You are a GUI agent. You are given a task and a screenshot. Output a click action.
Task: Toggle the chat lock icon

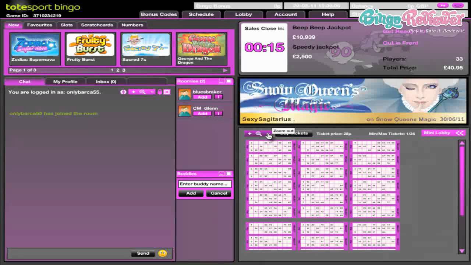(x=160, y=92)
